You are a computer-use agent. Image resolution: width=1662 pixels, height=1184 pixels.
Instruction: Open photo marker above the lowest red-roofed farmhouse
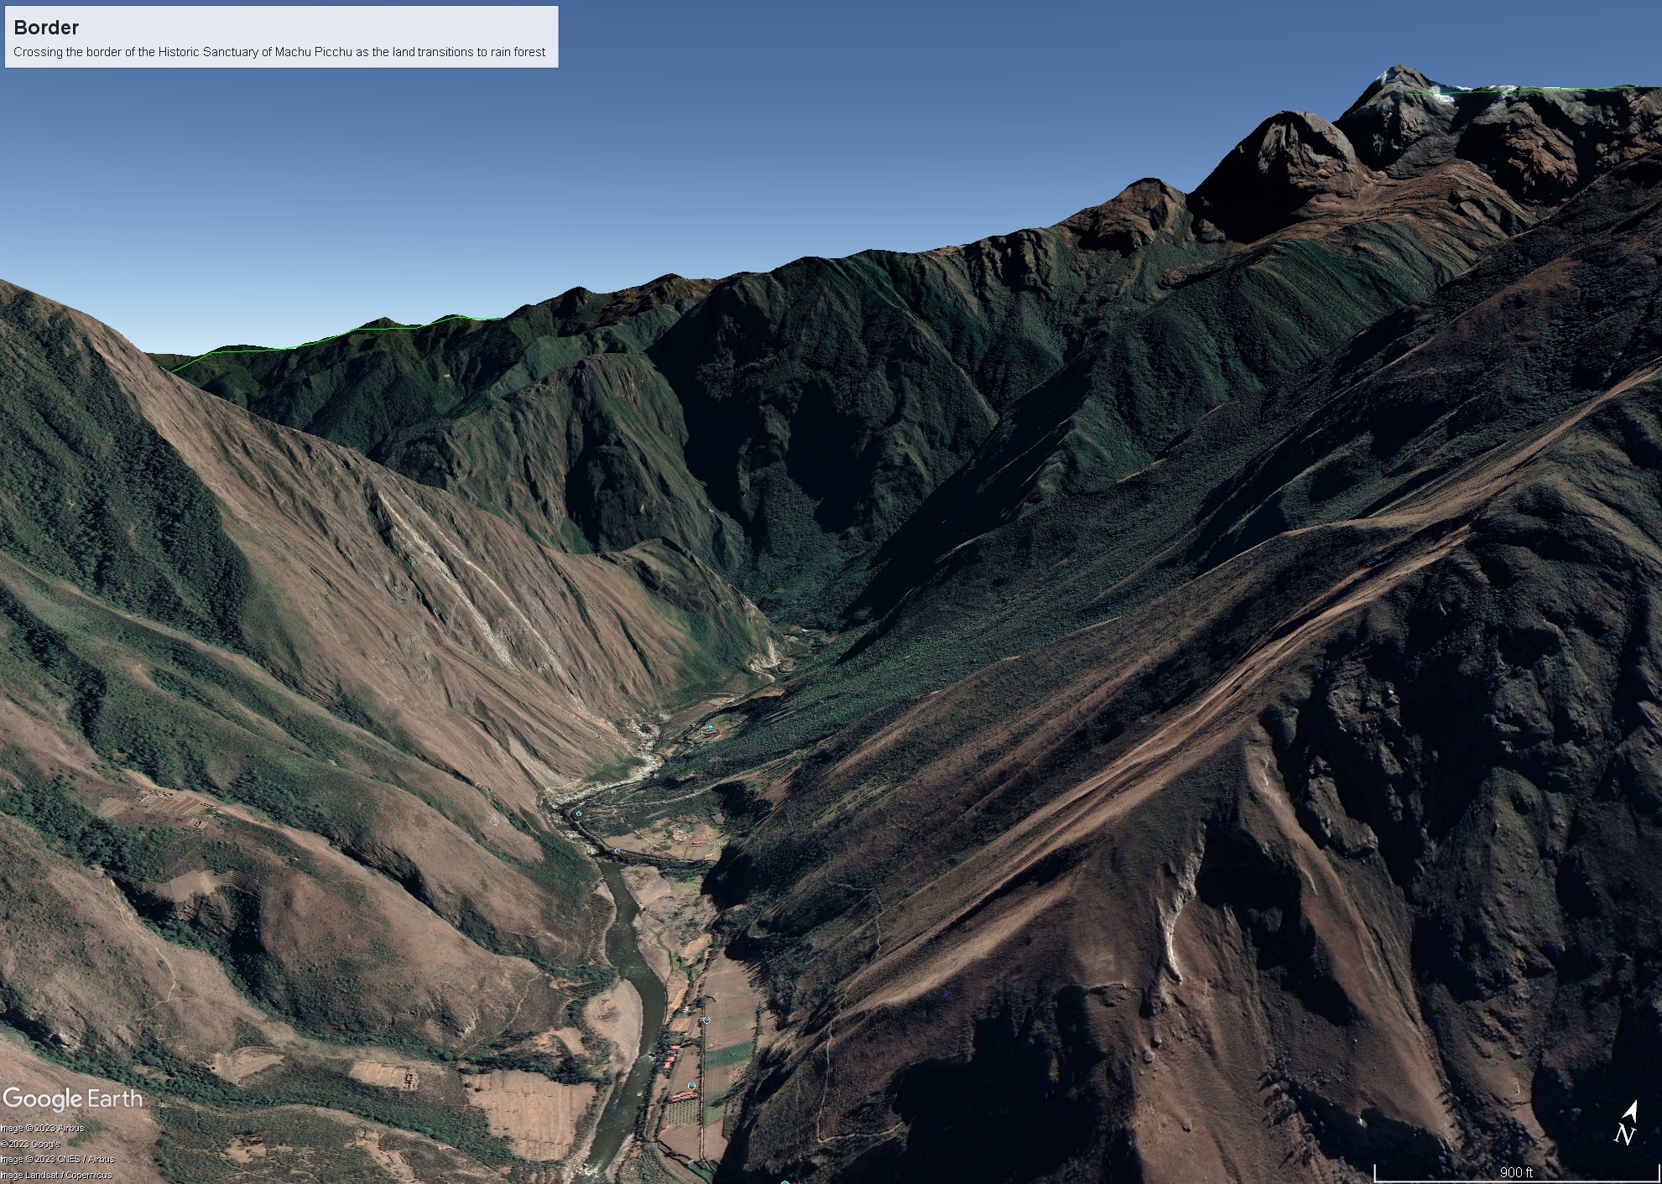point(691,1086)
